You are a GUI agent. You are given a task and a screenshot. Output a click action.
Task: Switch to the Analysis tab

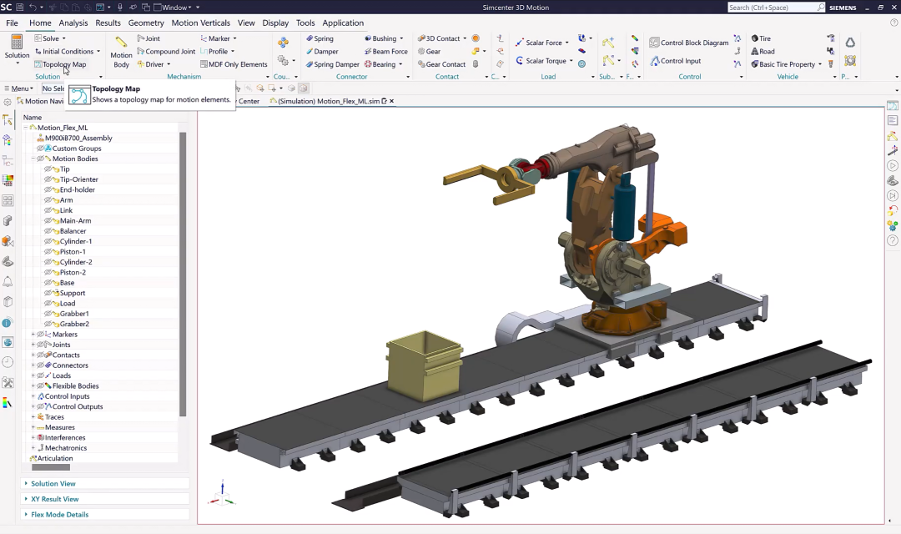click(73, 23)
